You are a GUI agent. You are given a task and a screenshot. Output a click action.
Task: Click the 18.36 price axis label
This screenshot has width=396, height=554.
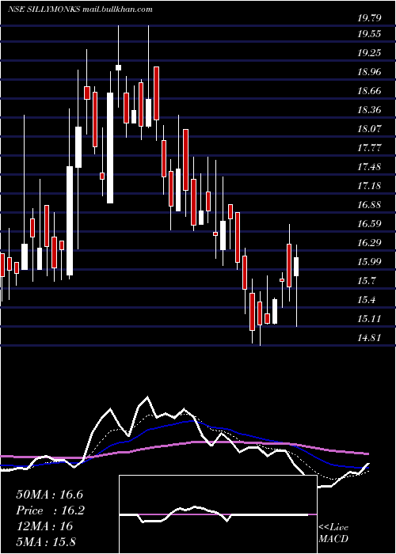(369, 110)
